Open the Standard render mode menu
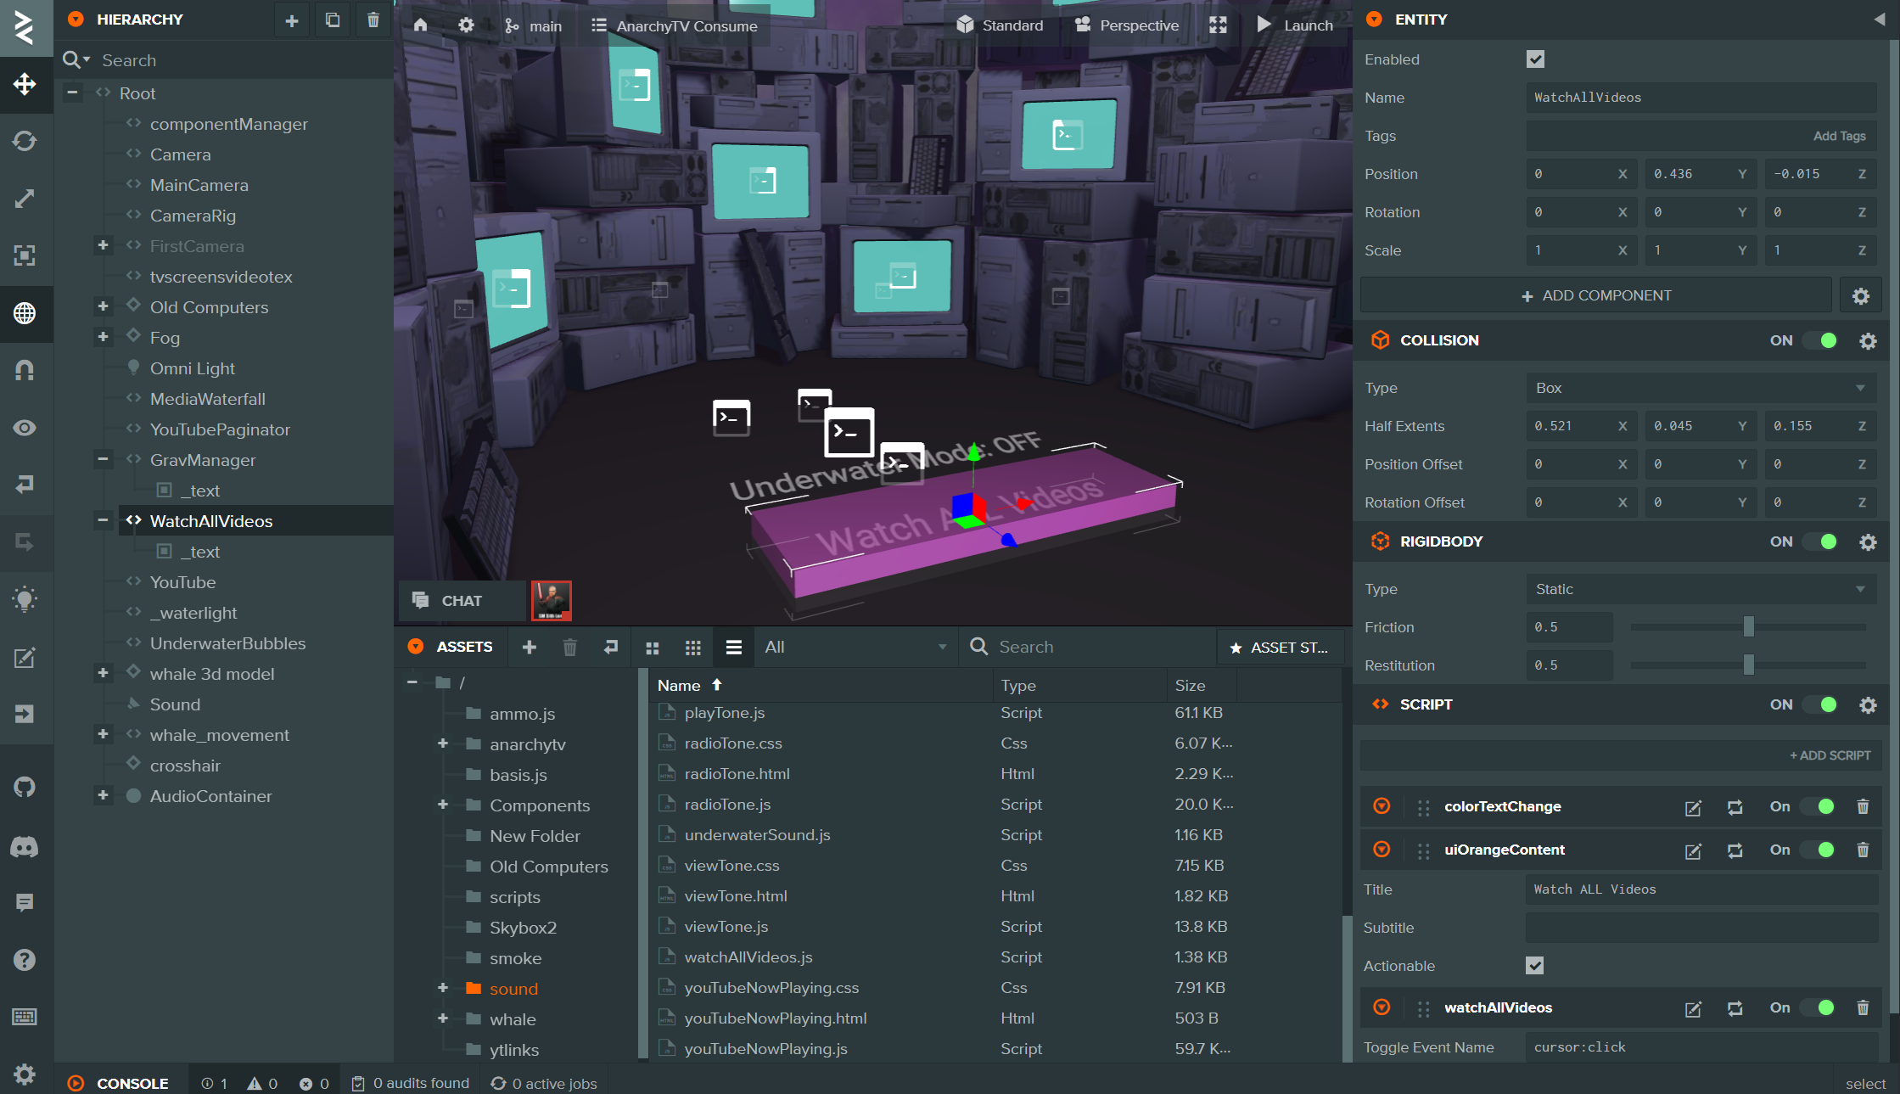Image resolution: width=1900 pixels, height=1094 pixels. tap(1000, 25)
